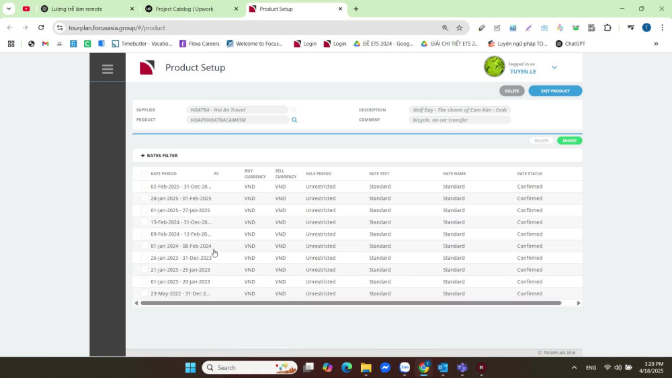Check the 09-Feb-2024 rate period row
This screenshot has width=672, height=378.
click(x=144, y=234)
